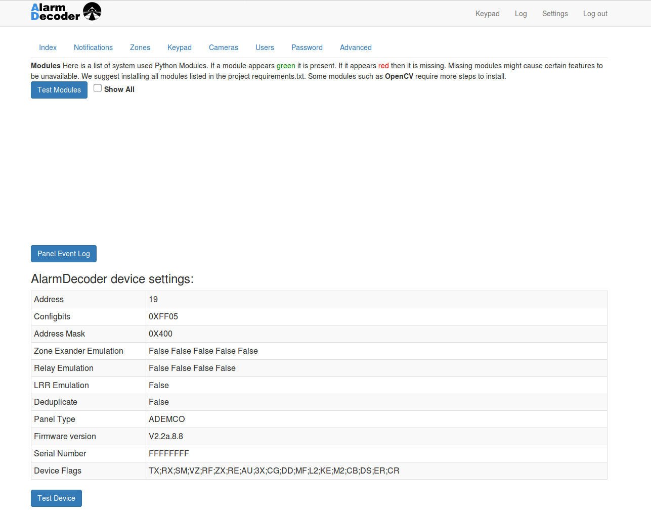Open the Password tab
This screenshot has width=651, height=518.
(x=307, y=48)
